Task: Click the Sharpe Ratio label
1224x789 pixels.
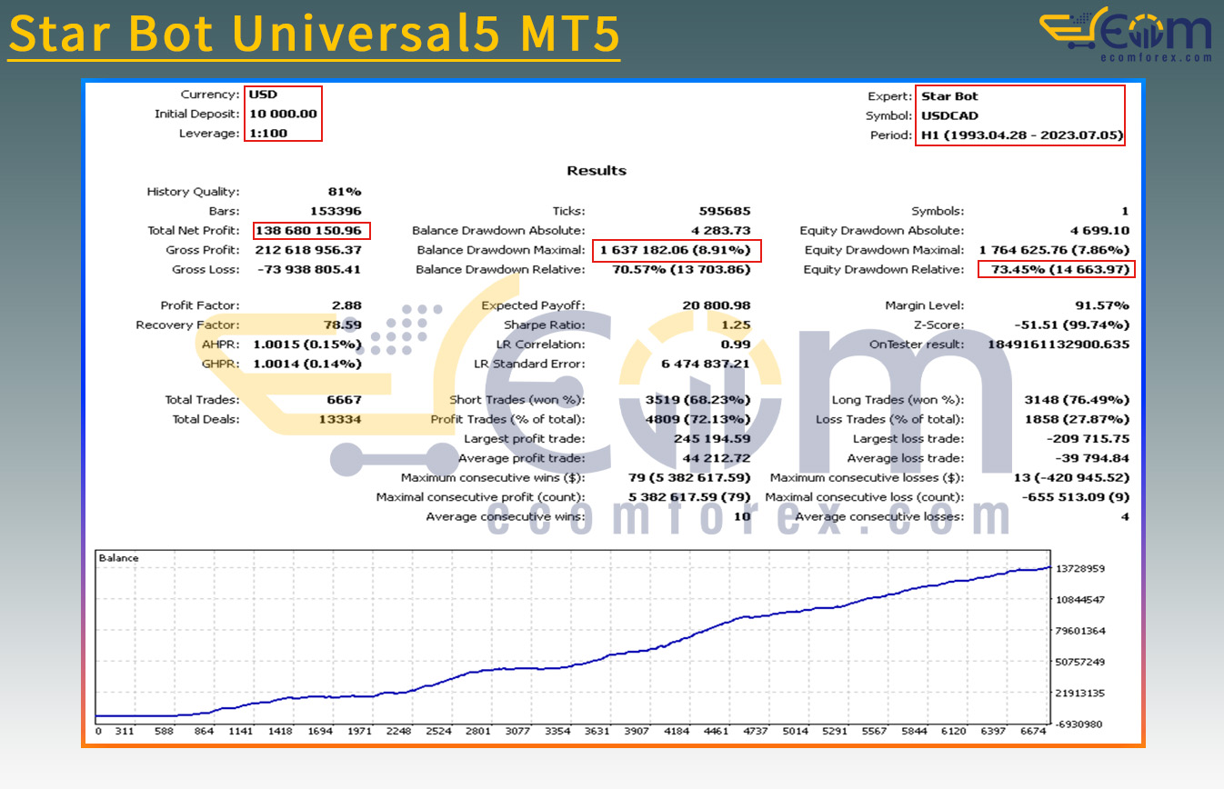Action: pyautogui.click(x=545, y=325)
